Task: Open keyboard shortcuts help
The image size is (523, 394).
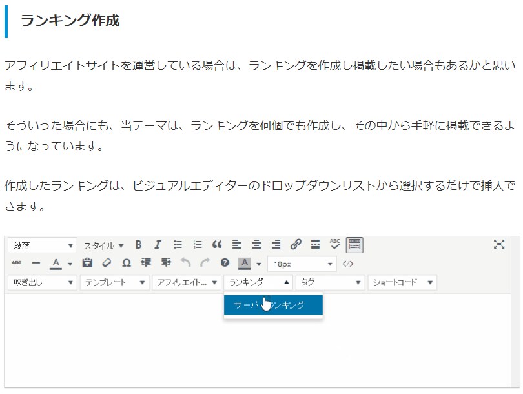Action: (225, 264)
